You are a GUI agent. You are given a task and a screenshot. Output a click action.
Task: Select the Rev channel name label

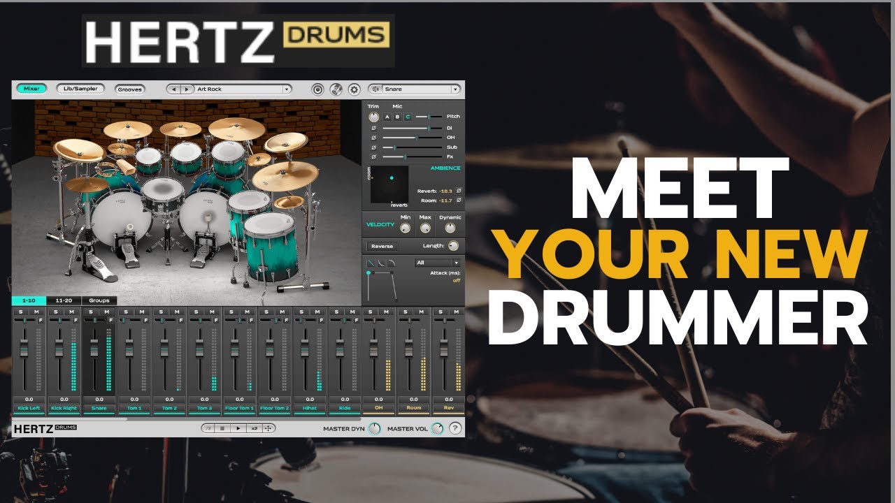[448, 408]
